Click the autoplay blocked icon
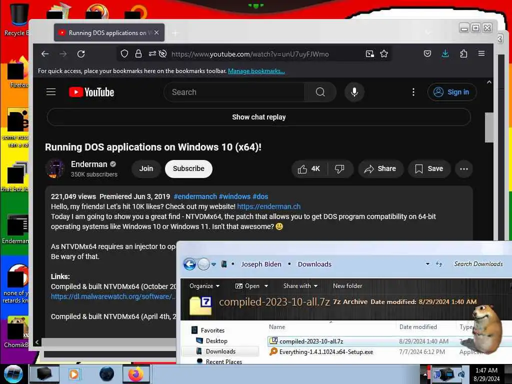The height and width of the screenshot is (384, 512). [x=162, y=53]
